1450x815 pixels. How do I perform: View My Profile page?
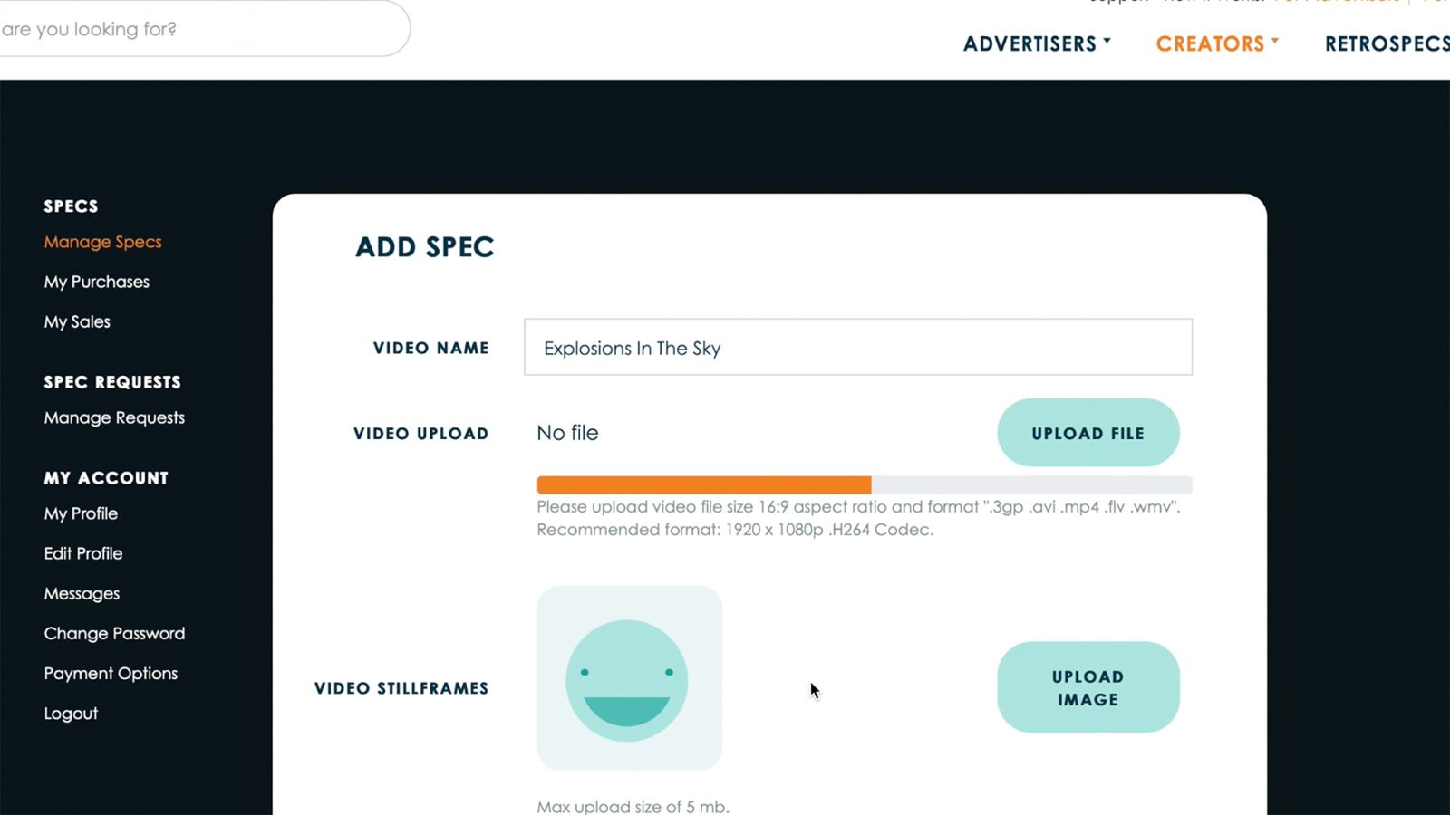pos(81,513)
